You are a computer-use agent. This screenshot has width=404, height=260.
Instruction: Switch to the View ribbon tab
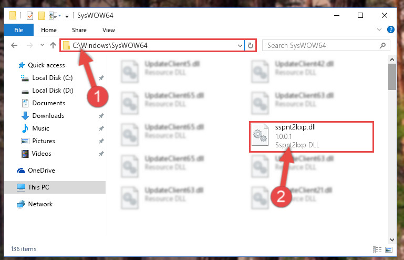pos(108,30)
